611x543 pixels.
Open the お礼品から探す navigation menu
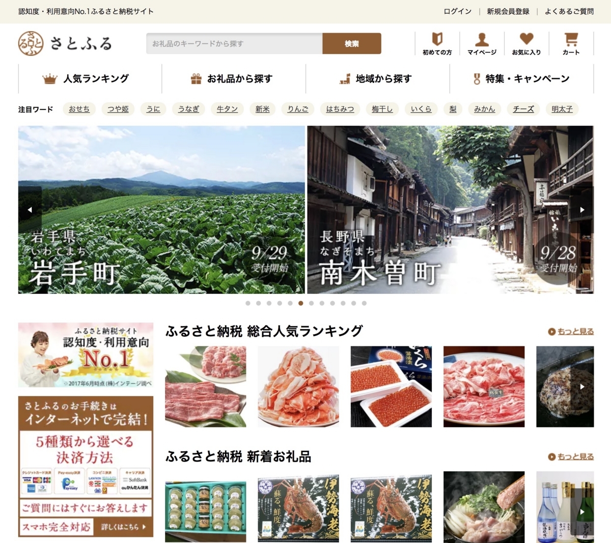coord(239,79)
